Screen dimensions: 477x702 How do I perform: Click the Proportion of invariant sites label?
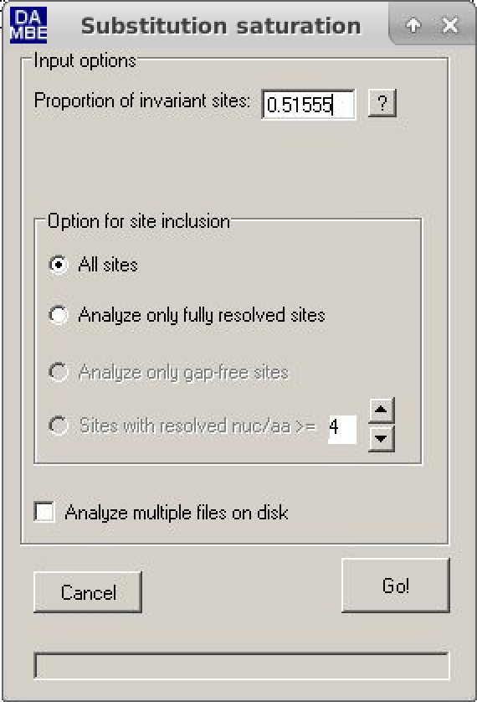[x=142, y=101]
